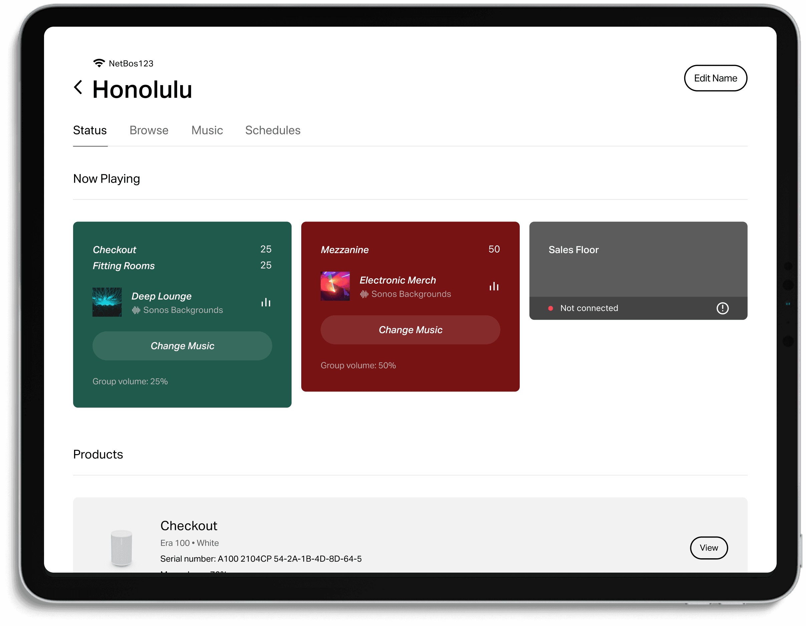Image resolution: width=806 pixels, height=626 pixels.
Task: Click the Edit Name button
Action: pos(715,78)
